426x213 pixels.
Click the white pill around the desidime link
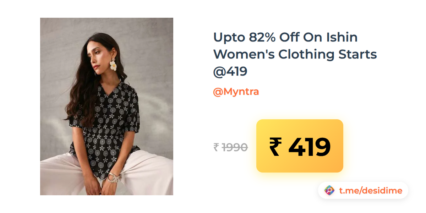(363, 191)
